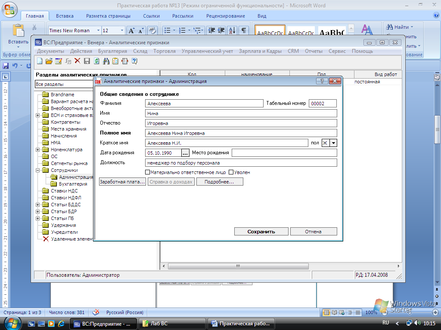Click the binoculars search icon in BC toolbar
This screenshot has height=330, width=441.
[106, 61]
